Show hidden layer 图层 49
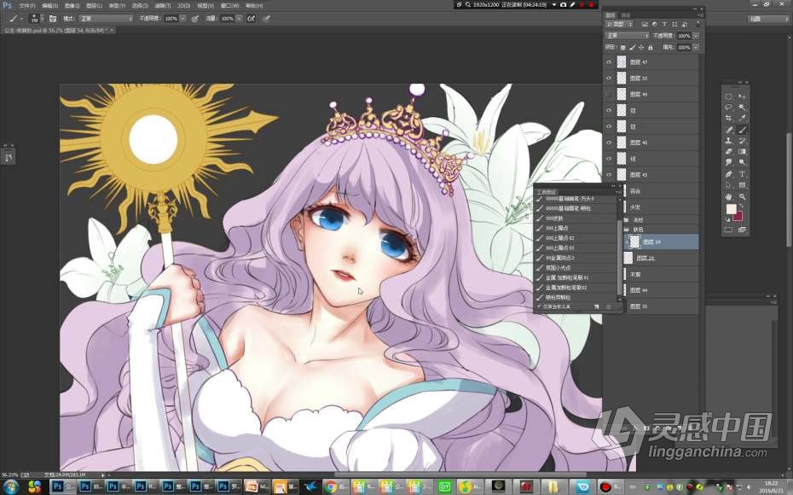Screen dimensions: 793x495 (x=609, y=94)
